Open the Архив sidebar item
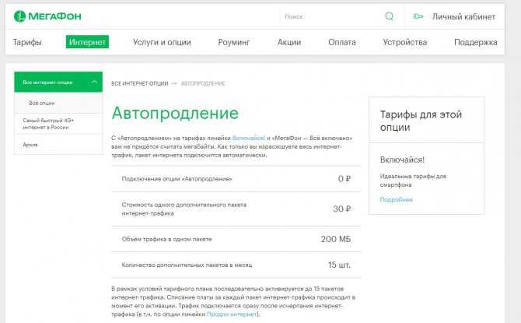Screen dimensions: 521x323 pyautogui.click(x=58, y=144)
